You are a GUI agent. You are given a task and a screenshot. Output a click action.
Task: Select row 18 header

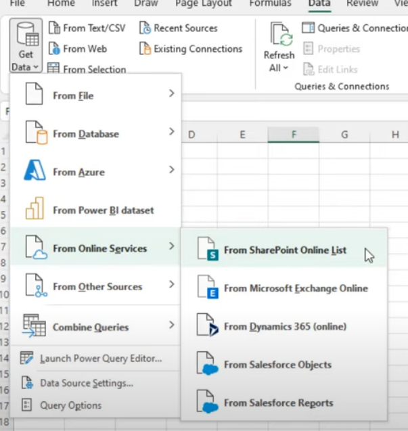(5, 422)
